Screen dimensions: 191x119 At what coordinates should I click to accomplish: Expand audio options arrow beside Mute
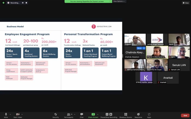pyautogui.click(x=10, y=114)
